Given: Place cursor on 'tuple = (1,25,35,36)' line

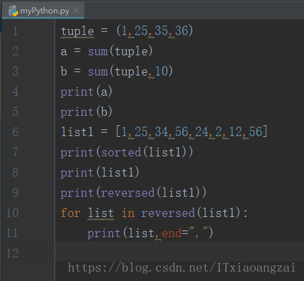Looking at the screenshot, I should (x=127, y=31).
